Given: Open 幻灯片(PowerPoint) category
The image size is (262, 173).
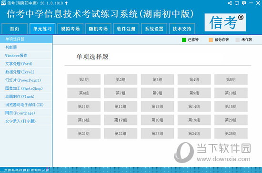Looking at the screenshot, I should pos(26,80).
